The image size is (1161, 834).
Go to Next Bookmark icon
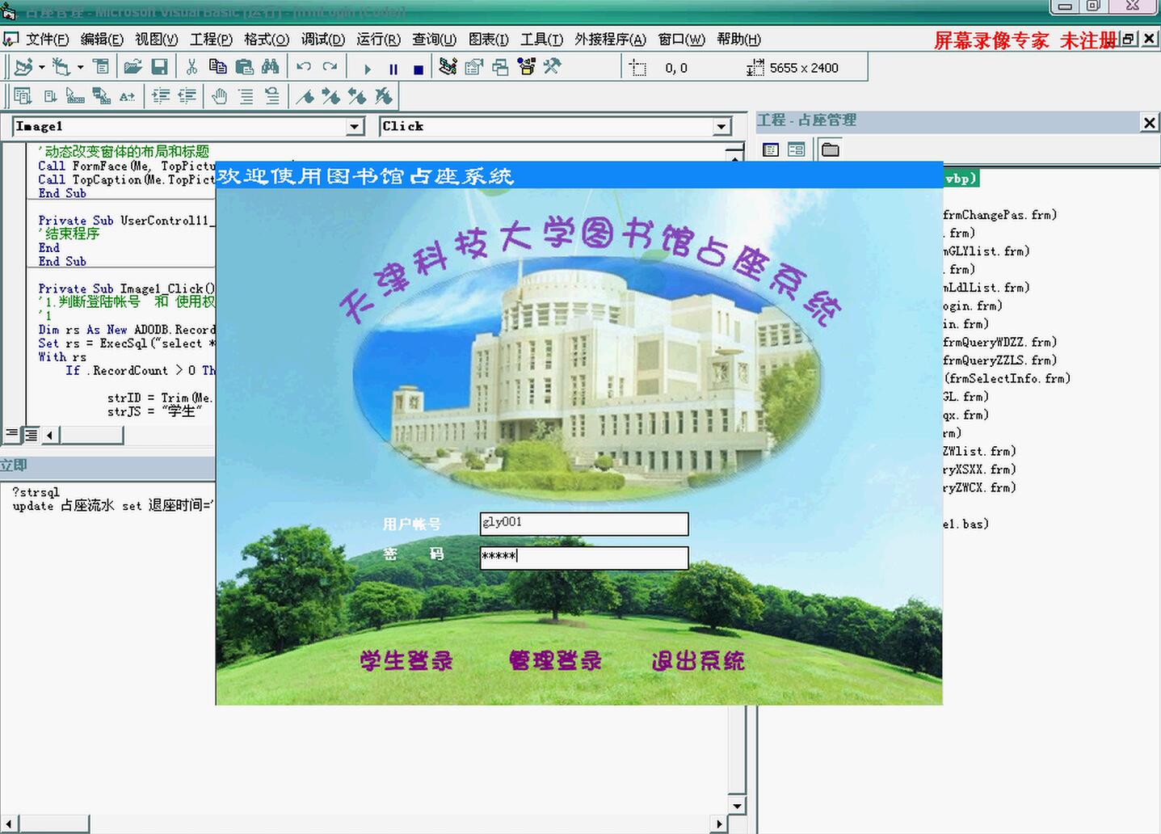(331, 96)
